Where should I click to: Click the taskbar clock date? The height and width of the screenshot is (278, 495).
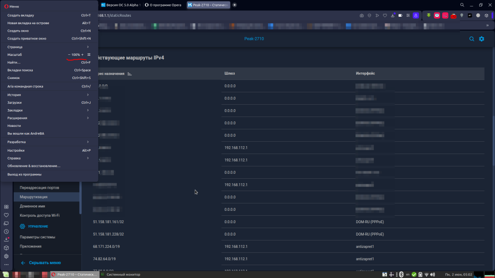(x=458, y=275)
